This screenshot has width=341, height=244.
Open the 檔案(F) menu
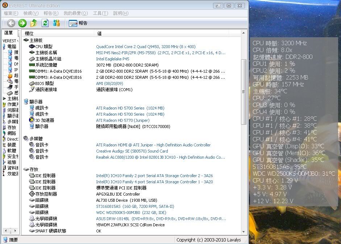click(x=11, y=13)
